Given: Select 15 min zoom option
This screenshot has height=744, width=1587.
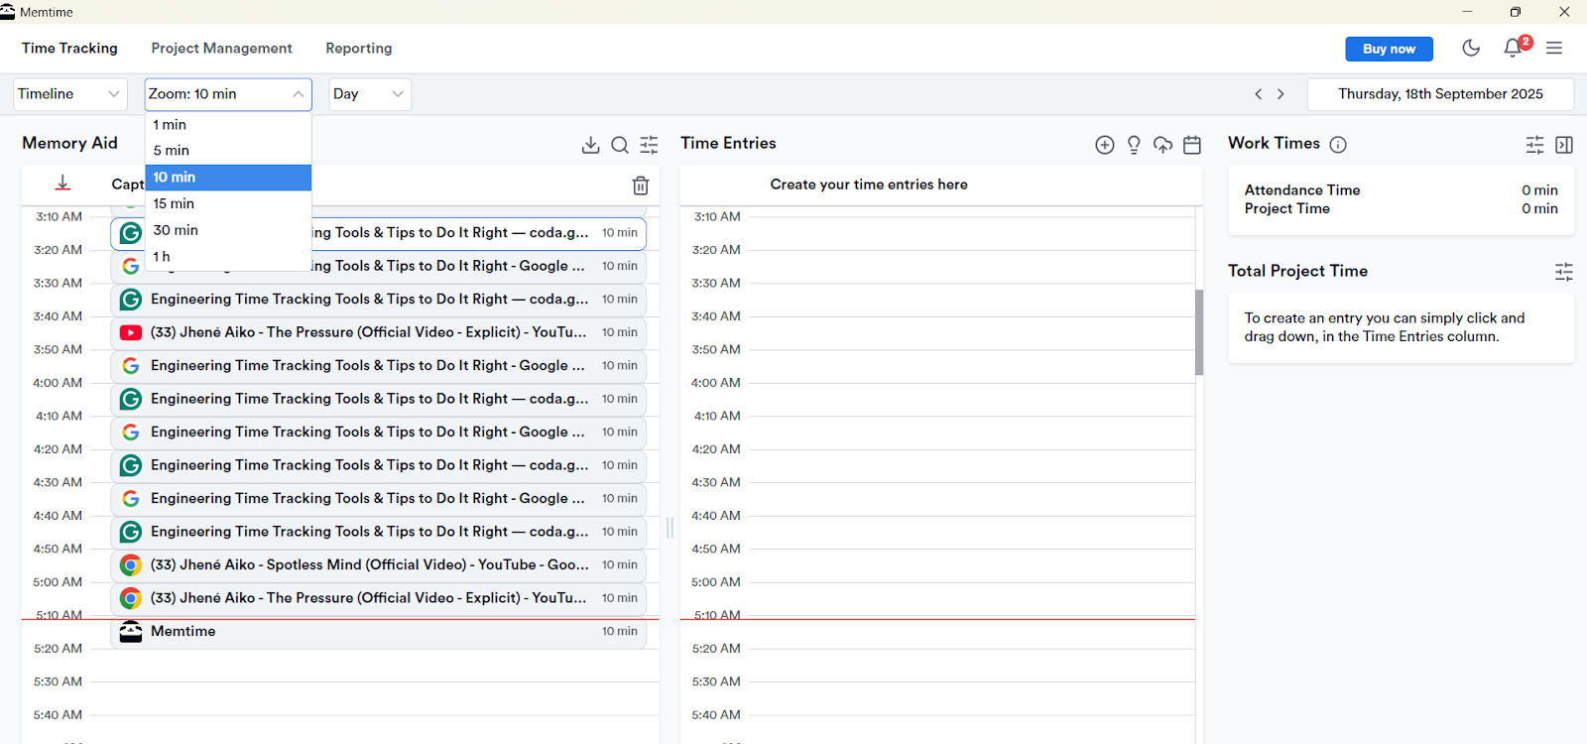Looking at the screenshot, I should point(228,203).
